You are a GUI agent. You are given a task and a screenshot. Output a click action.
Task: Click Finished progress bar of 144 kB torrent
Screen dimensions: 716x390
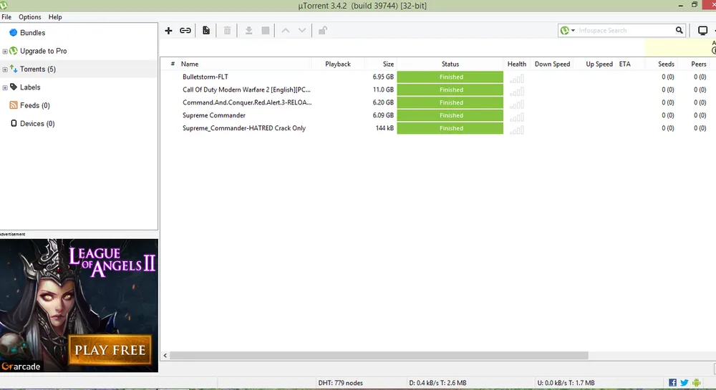(x=450, y=128)
